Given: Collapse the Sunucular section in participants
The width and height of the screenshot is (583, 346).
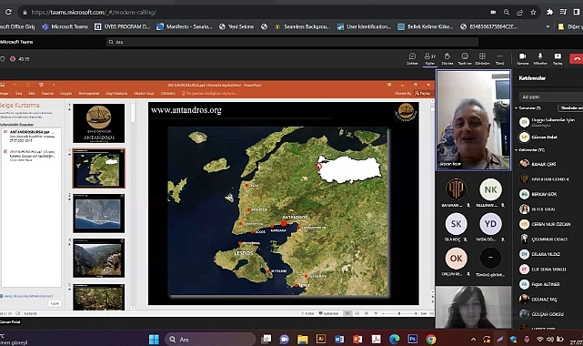Looking at the screenshot, I should 517,107.
